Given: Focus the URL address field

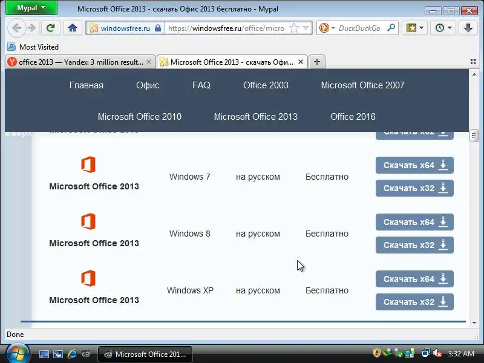Looking at the screenshot, I should (227, 28).
